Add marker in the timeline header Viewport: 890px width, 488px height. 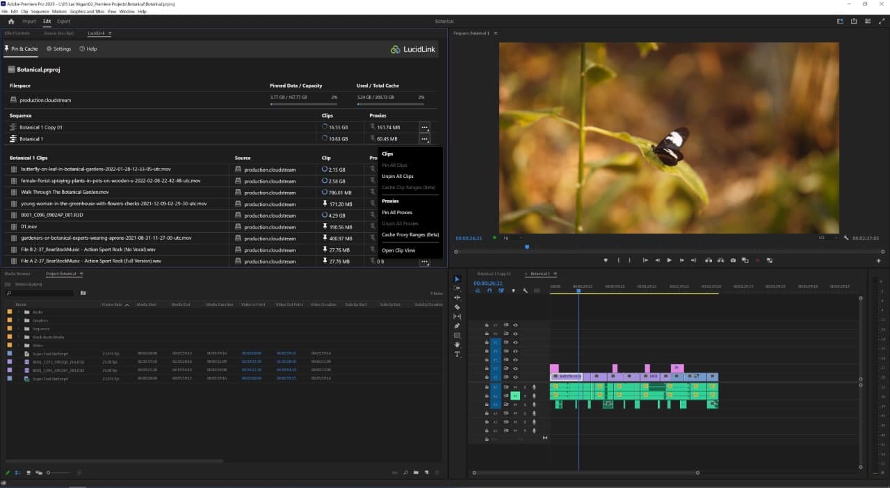[x=513, y=291]
